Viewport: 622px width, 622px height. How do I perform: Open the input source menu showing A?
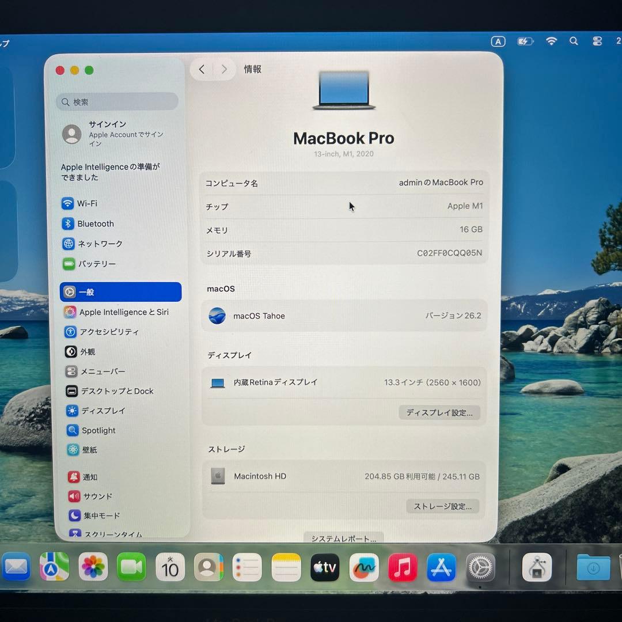[498, 41]
